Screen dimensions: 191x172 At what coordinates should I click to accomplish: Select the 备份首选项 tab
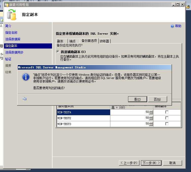coord(89,41)
